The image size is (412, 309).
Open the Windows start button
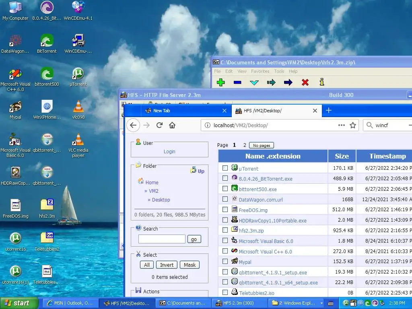[x=19, y=303]
